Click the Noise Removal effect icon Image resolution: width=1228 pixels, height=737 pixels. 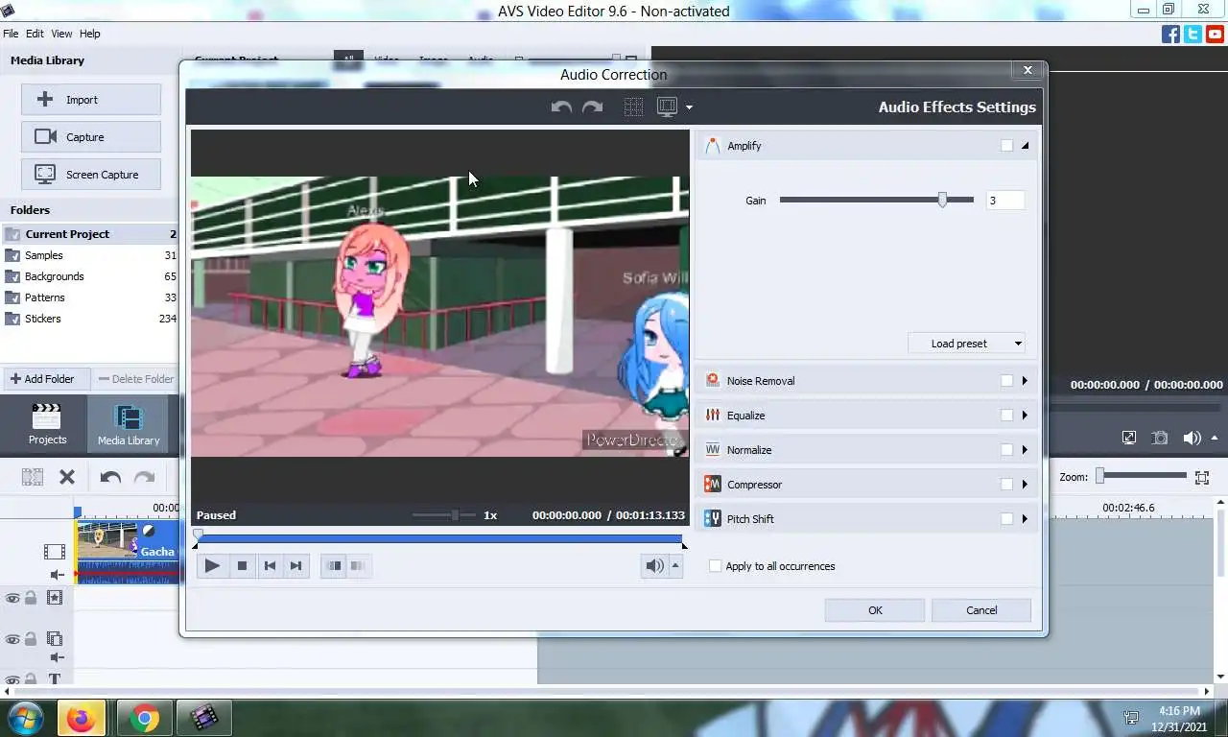point(713,381)
